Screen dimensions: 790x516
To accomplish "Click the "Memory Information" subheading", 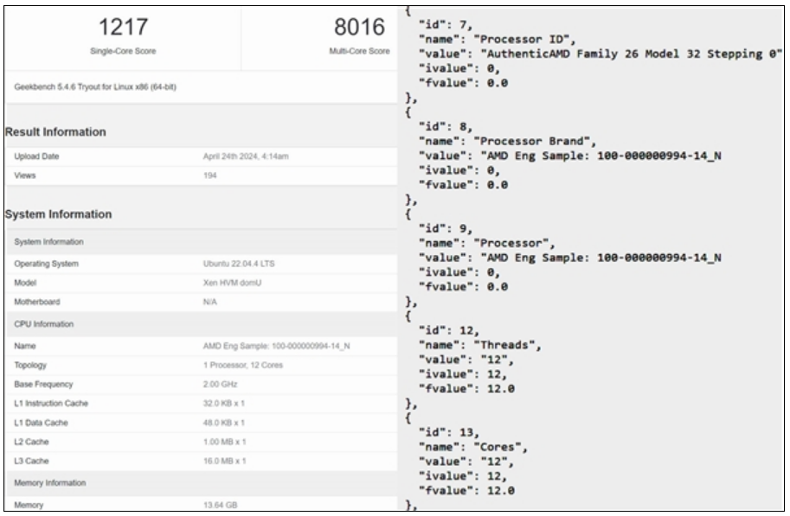I will (x=50, y=483).
